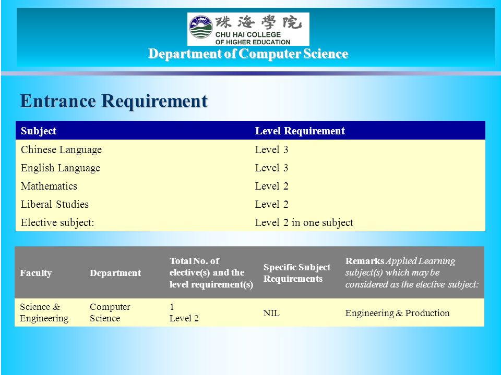Select the '1 Level 2' cell
Viewport: 501px width, 375px height.
tap(184, 312)
